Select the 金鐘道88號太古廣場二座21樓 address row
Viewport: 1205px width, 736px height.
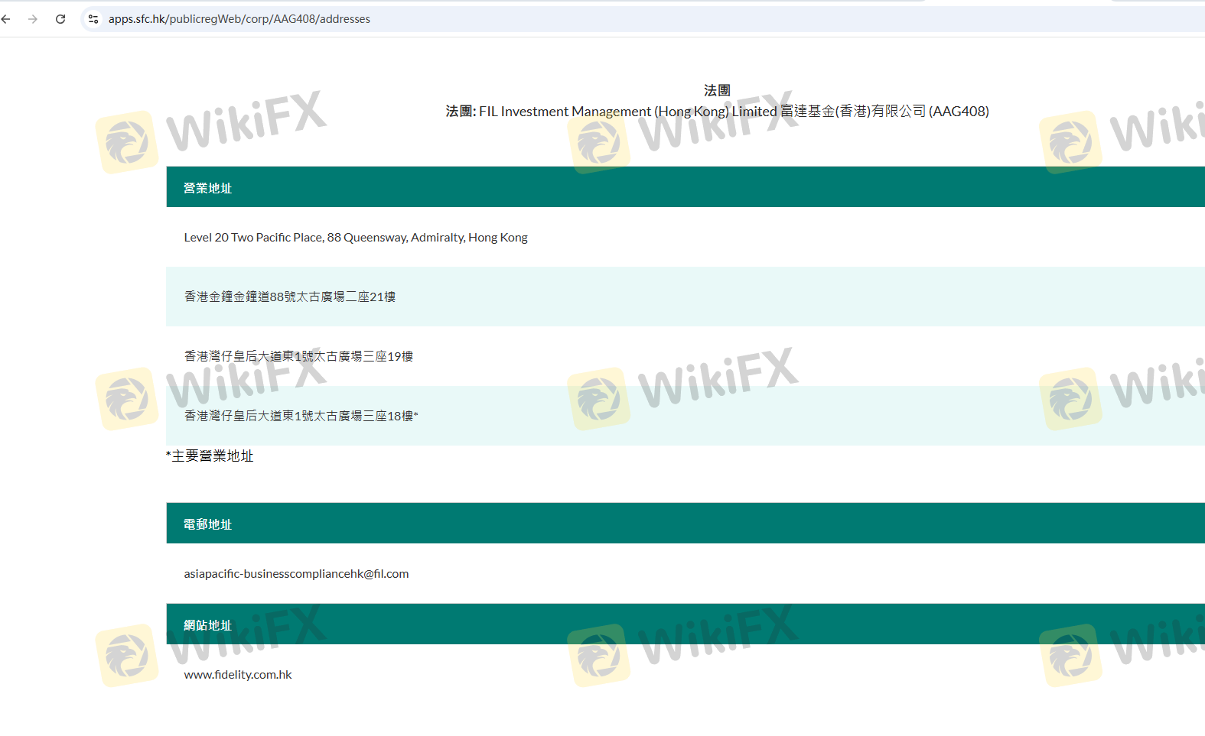(290, 297)
